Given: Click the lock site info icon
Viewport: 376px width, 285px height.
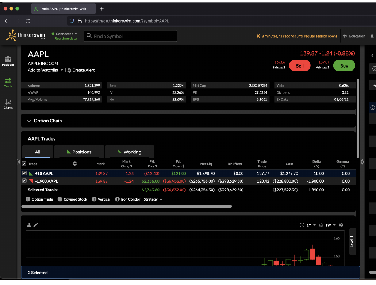Looking at the screenshot, I should 80,21.
